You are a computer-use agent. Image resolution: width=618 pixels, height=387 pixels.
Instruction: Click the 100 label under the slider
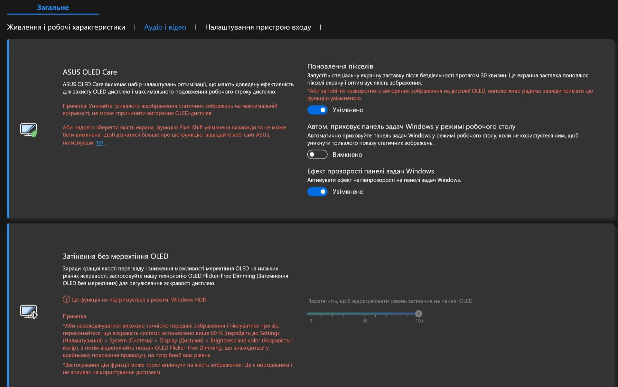[x=419, y=321]
